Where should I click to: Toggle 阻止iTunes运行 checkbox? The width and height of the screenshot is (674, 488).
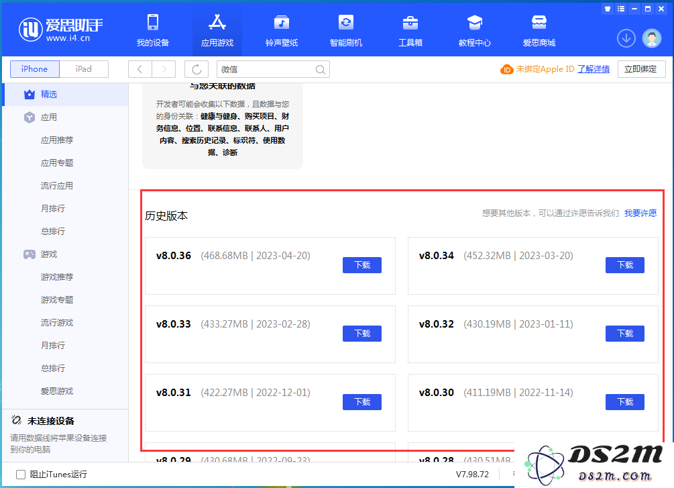point(21,474)
